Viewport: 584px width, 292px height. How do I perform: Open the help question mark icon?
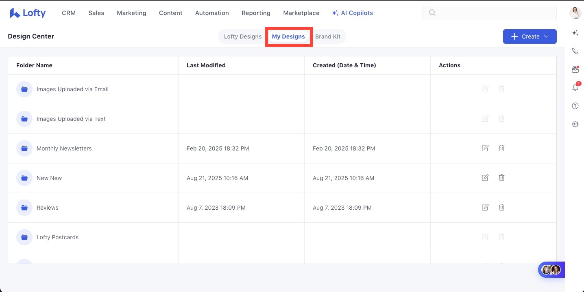pos(575,106)
